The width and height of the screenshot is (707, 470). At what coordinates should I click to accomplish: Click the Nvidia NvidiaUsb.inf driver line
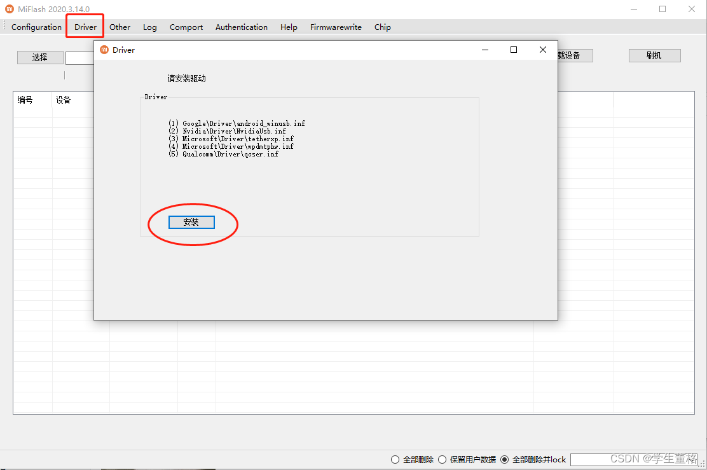227,131
